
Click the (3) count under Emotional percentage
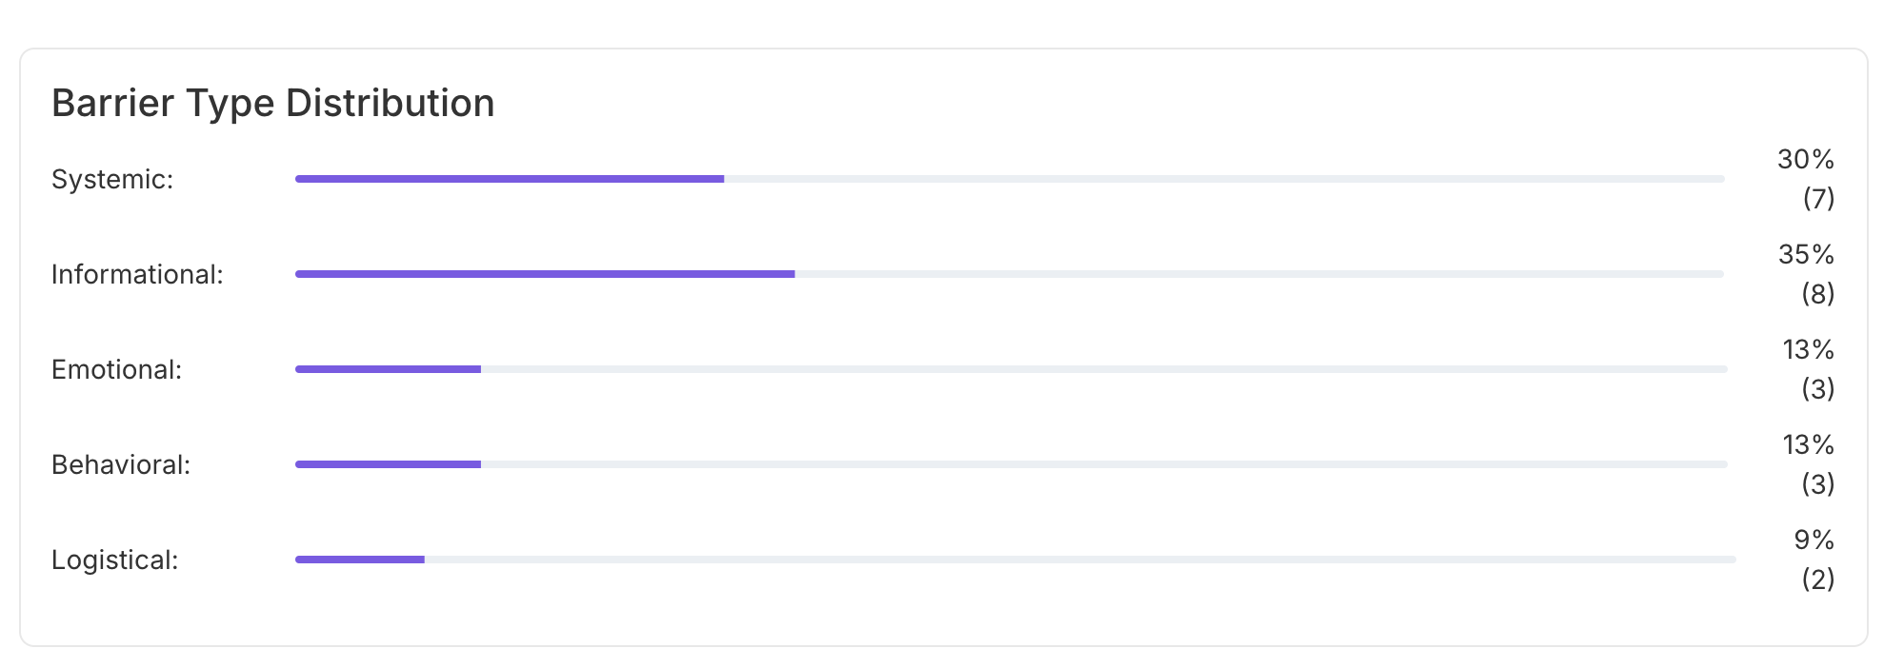pyautogui.click(x=1817, y=388)
